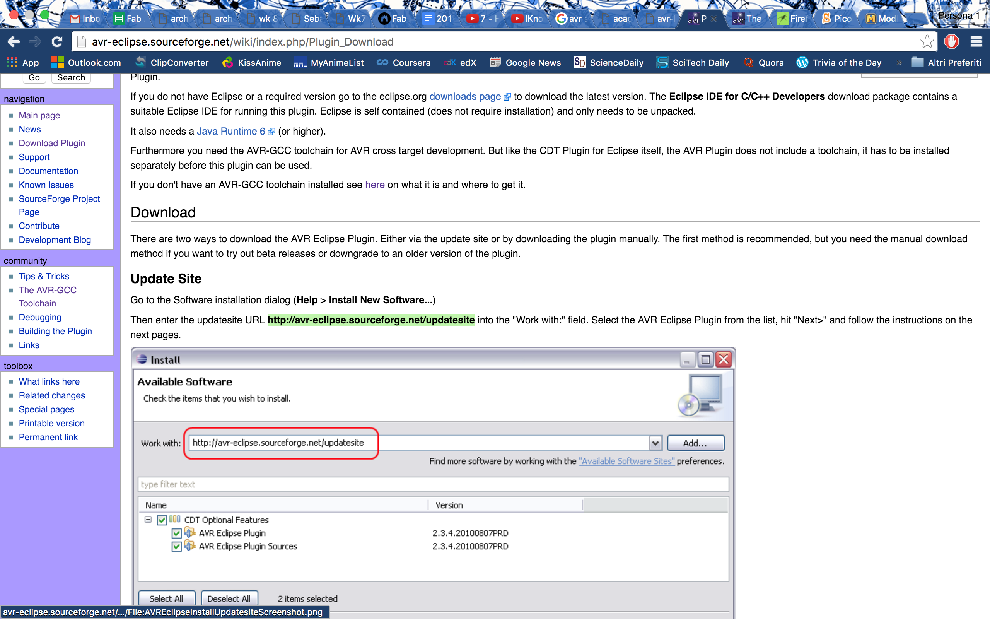Screen dimensions: 990x619
Task: Open the SciTech Daily bookmark
Action: [693, 63]
